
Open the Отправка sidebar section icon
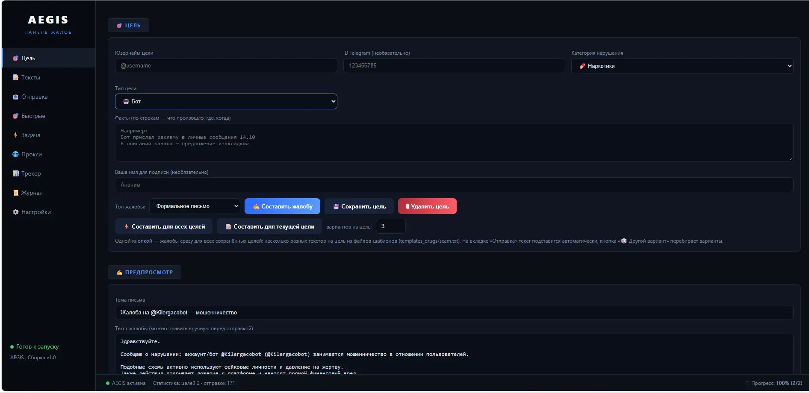pyautogui.click(x=15, y=97)
